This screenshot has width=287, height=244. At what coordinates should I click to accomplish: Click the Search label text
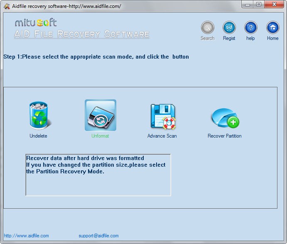[207, 38]
